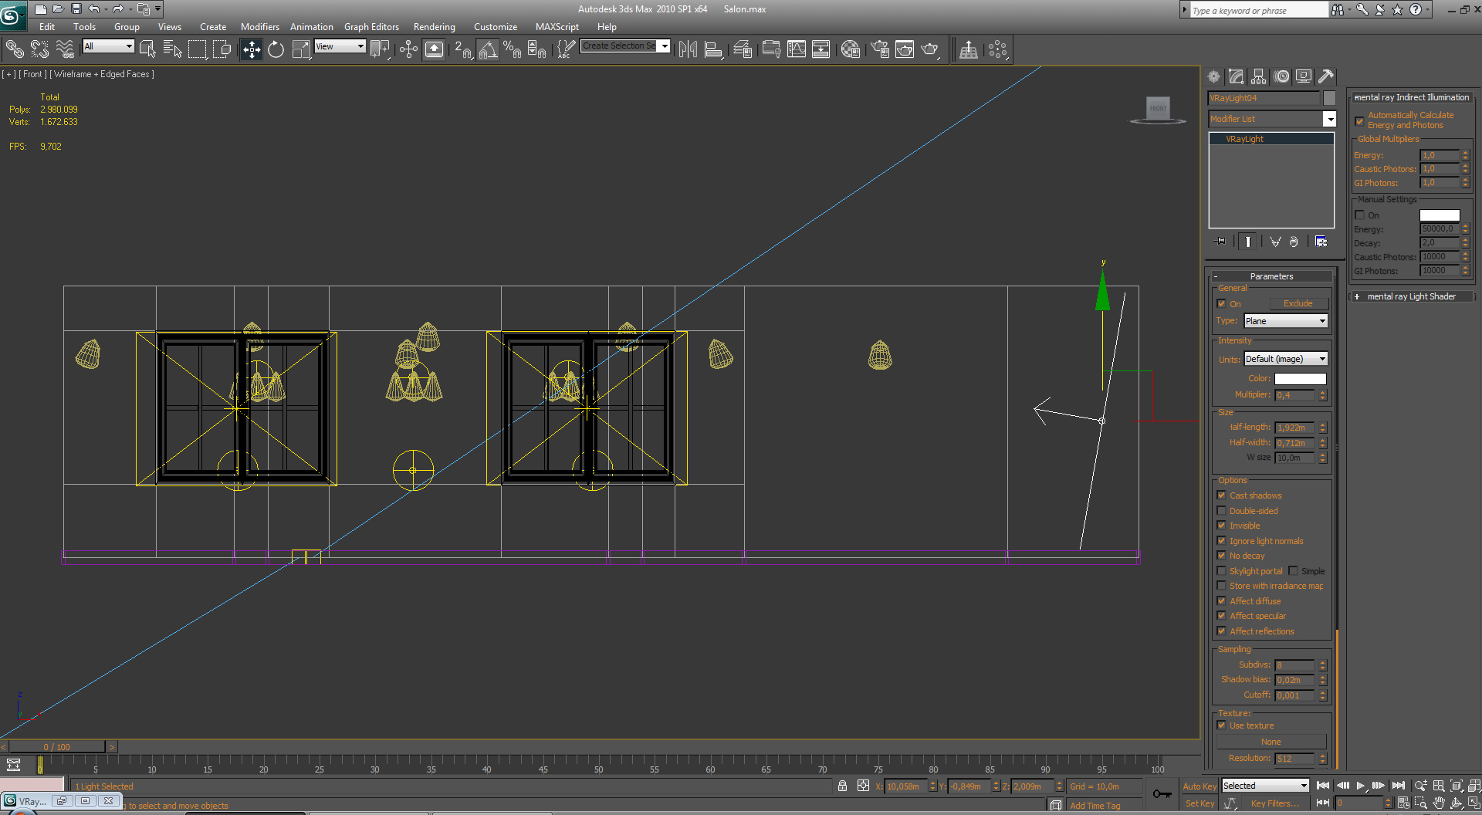Open the Rendering menu
This screenshot has height=815, width=1482.
click(x=434, y=27)
